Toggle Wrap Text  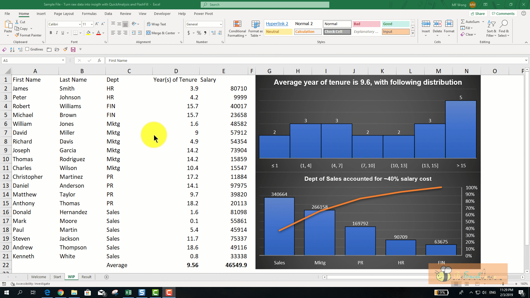156,24
